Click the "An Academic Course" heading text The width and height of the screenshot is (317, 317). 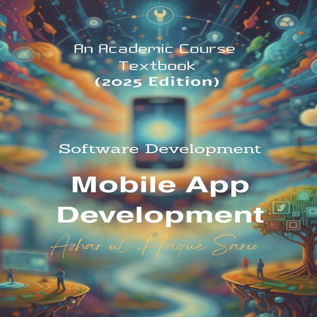(x=154, y=49)
